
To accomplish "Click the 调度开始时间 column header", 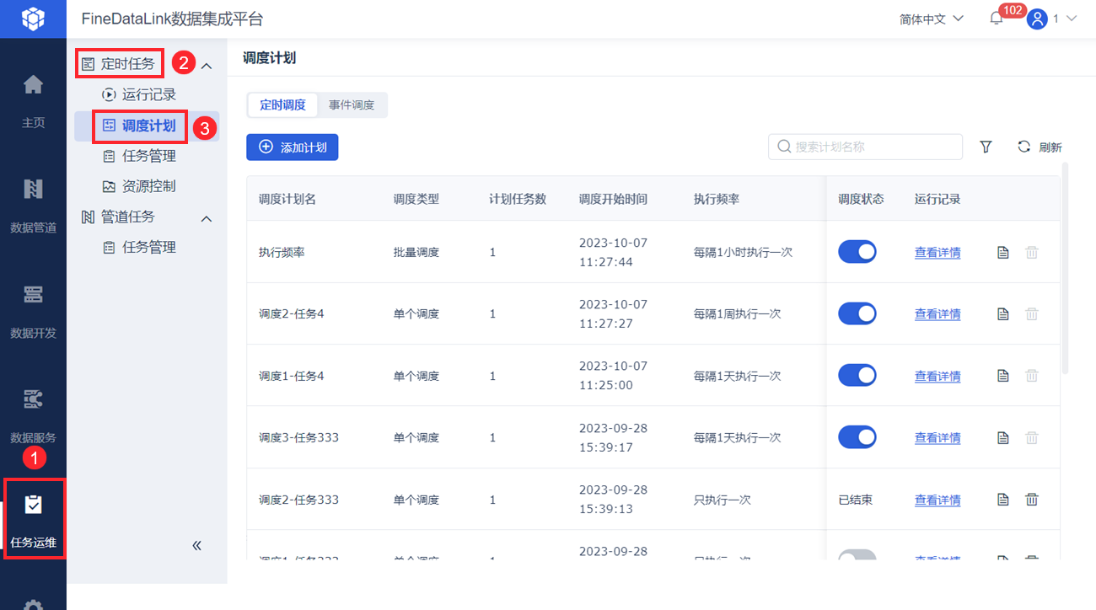I will click(x=613, y=199).
